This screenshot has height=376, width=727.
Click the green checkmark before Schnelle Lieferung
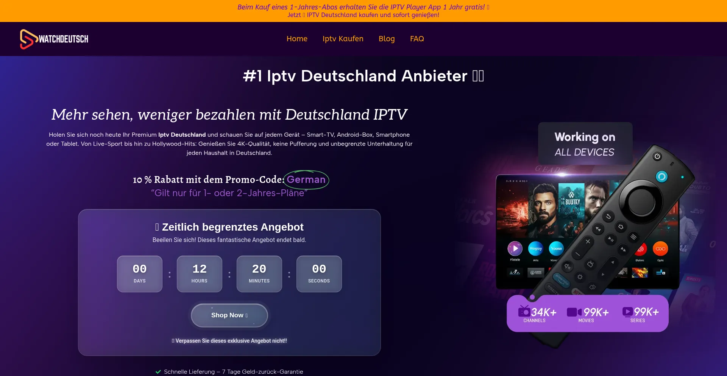158,372
